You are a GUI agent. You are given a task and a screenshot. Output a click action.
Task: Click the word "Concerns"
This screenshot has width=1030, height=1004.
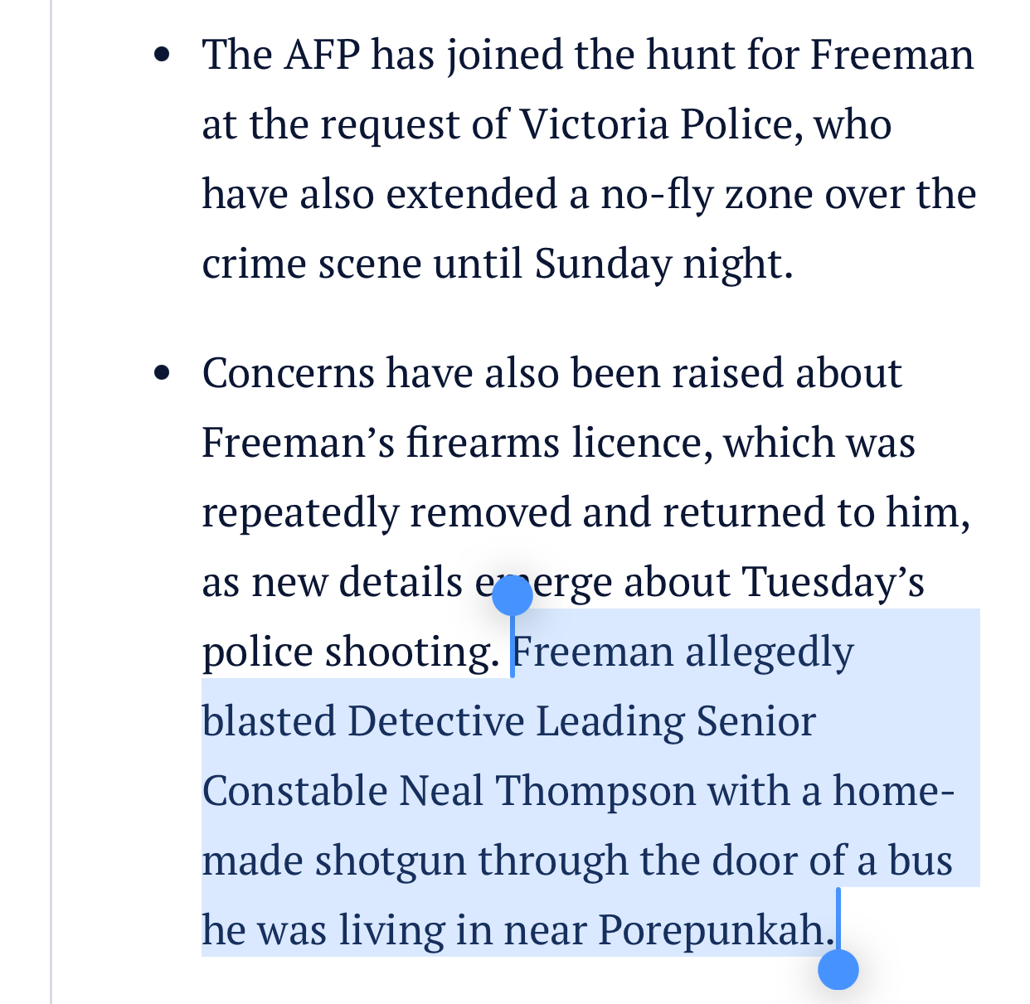click(x=288, y=373)
